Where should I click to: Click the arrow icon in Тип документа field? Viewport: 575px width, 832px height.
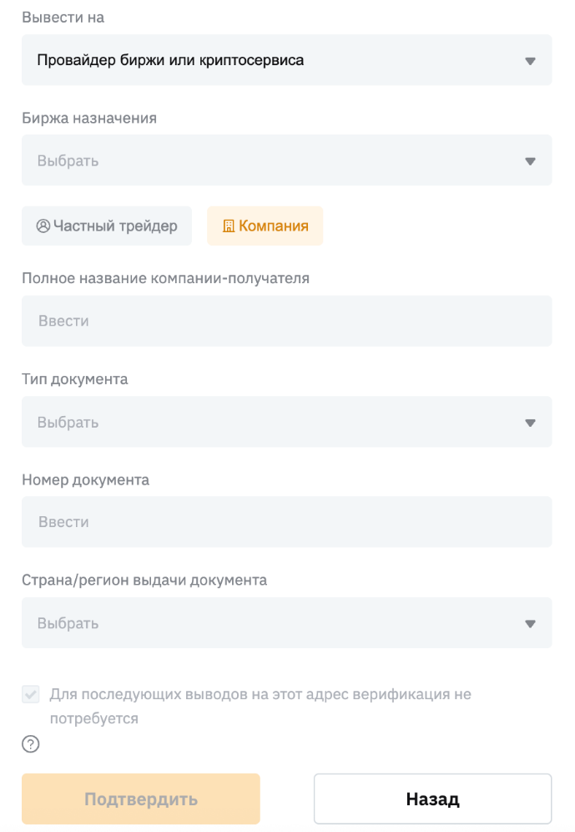[530, 423]
